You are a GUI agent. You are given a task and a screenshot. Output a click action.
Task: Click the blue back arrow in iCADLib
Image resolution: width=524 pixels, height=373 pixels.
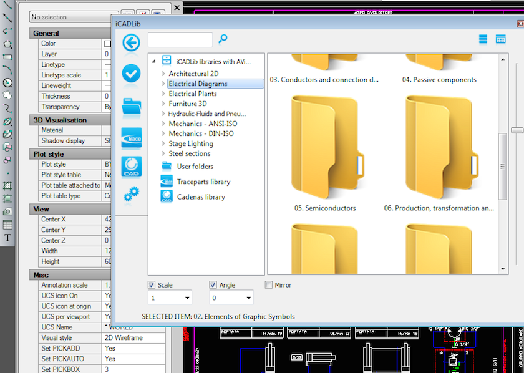click(131, 42)
